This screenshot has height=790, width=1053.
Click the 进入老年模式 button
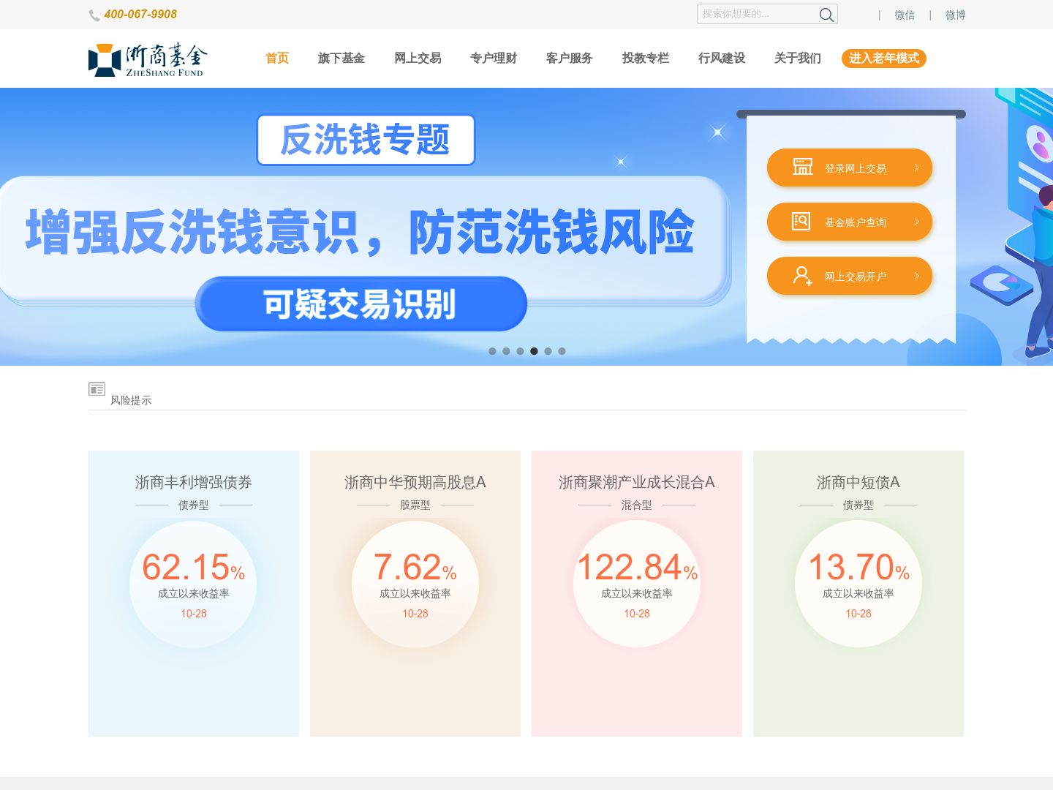pos(884,59)
